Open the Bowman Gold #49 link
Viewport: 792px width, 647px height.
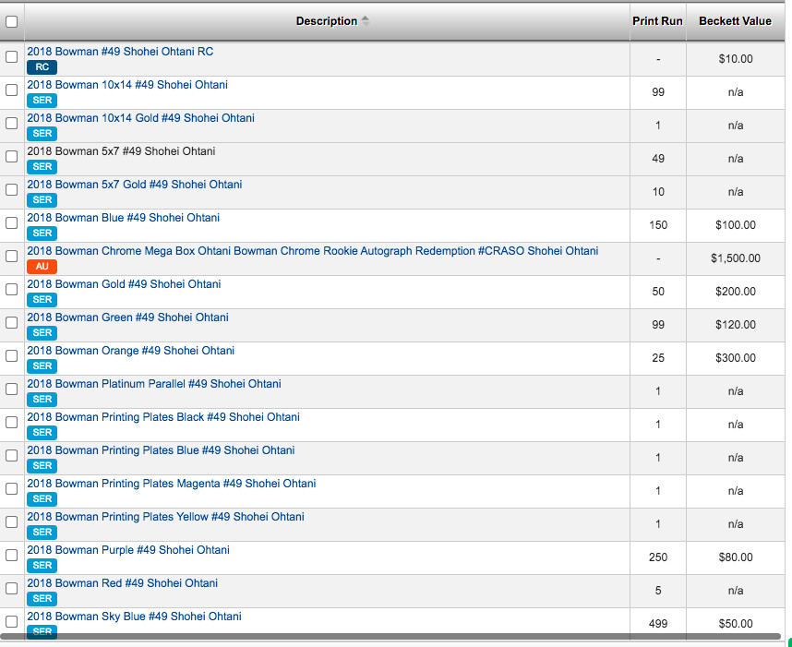[124, 284]
